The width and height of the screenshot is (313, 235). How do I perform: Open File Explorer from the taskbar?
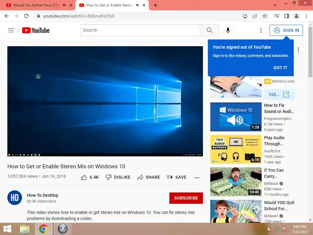click(x=25, y=229)
